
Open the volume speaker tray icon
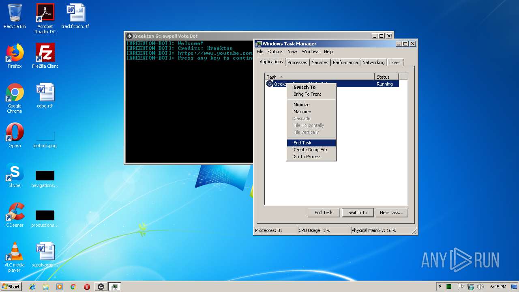pyautogui.click(x=480, y=287)
